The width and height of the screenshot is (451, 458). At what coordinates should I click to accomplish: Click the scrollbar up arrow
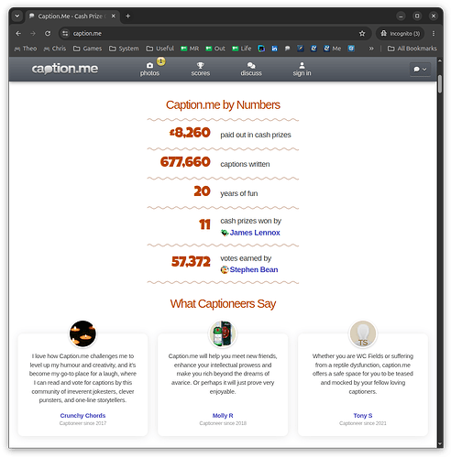(x=440, y=60)
